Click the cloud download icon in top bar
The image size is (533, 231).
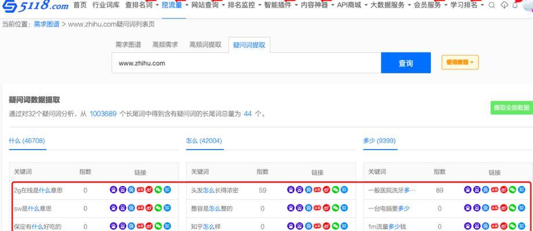[505, 5]
